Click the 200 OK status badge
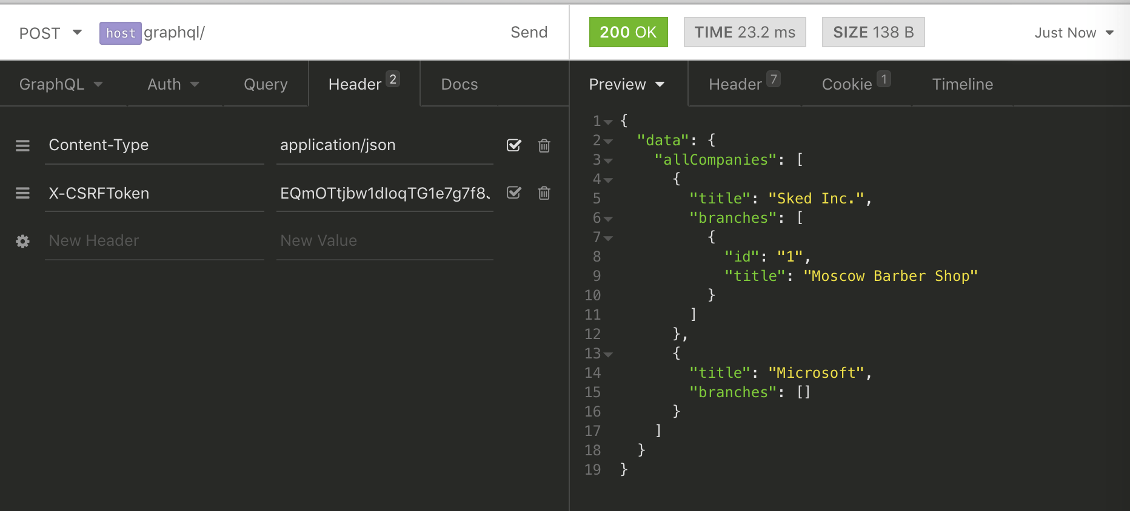Screen dimensions: 1130x511 point(628,32)
